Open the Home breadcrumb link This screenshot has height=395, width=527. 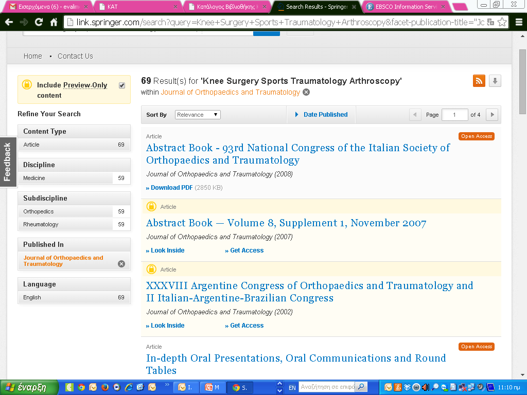[x=32, y=56]
